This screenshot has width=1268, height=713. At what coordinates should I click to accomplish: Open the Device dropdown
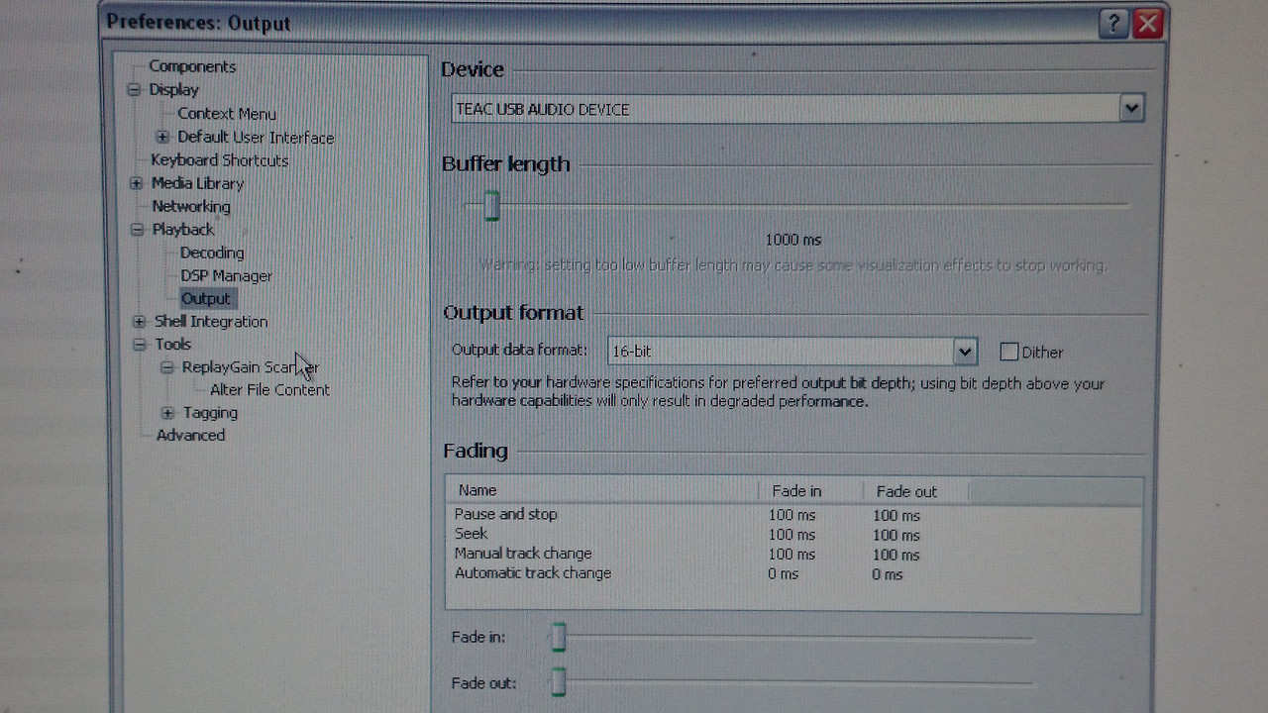pyautogui.click(x=1131, y=108)
